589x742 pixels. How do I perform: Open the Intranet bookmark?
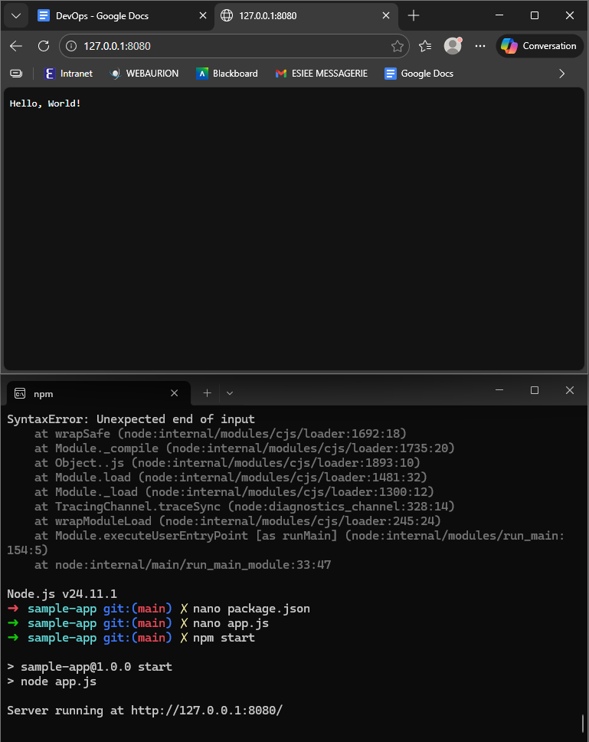click(x=68, y=74)
